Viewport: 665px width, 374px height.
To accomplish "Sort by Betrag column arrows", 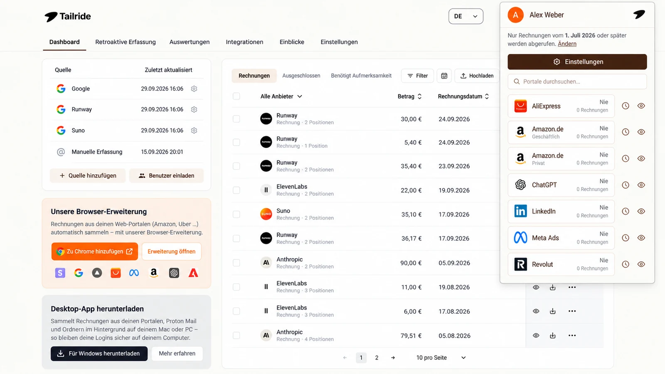I will pos(420,96).
